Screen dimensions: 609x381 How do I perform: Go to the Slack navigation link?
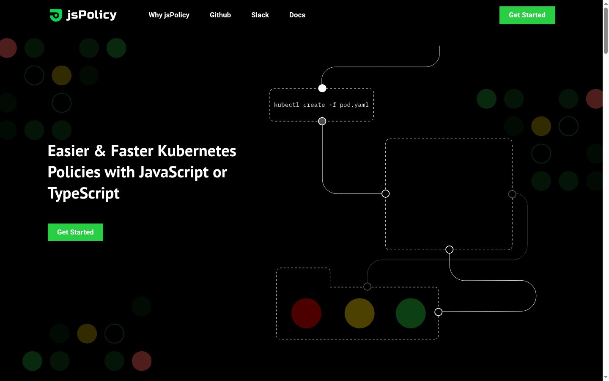[260, 15]
